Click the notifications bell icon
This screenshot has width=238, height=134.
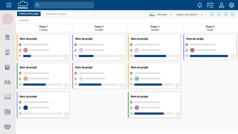tap(200, 5)
